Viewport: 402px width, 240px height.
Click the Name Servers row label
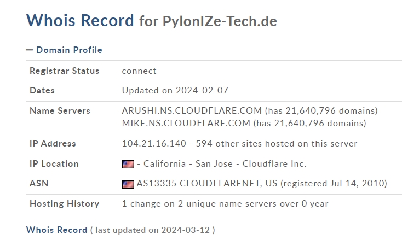click(x=60, y=110)
